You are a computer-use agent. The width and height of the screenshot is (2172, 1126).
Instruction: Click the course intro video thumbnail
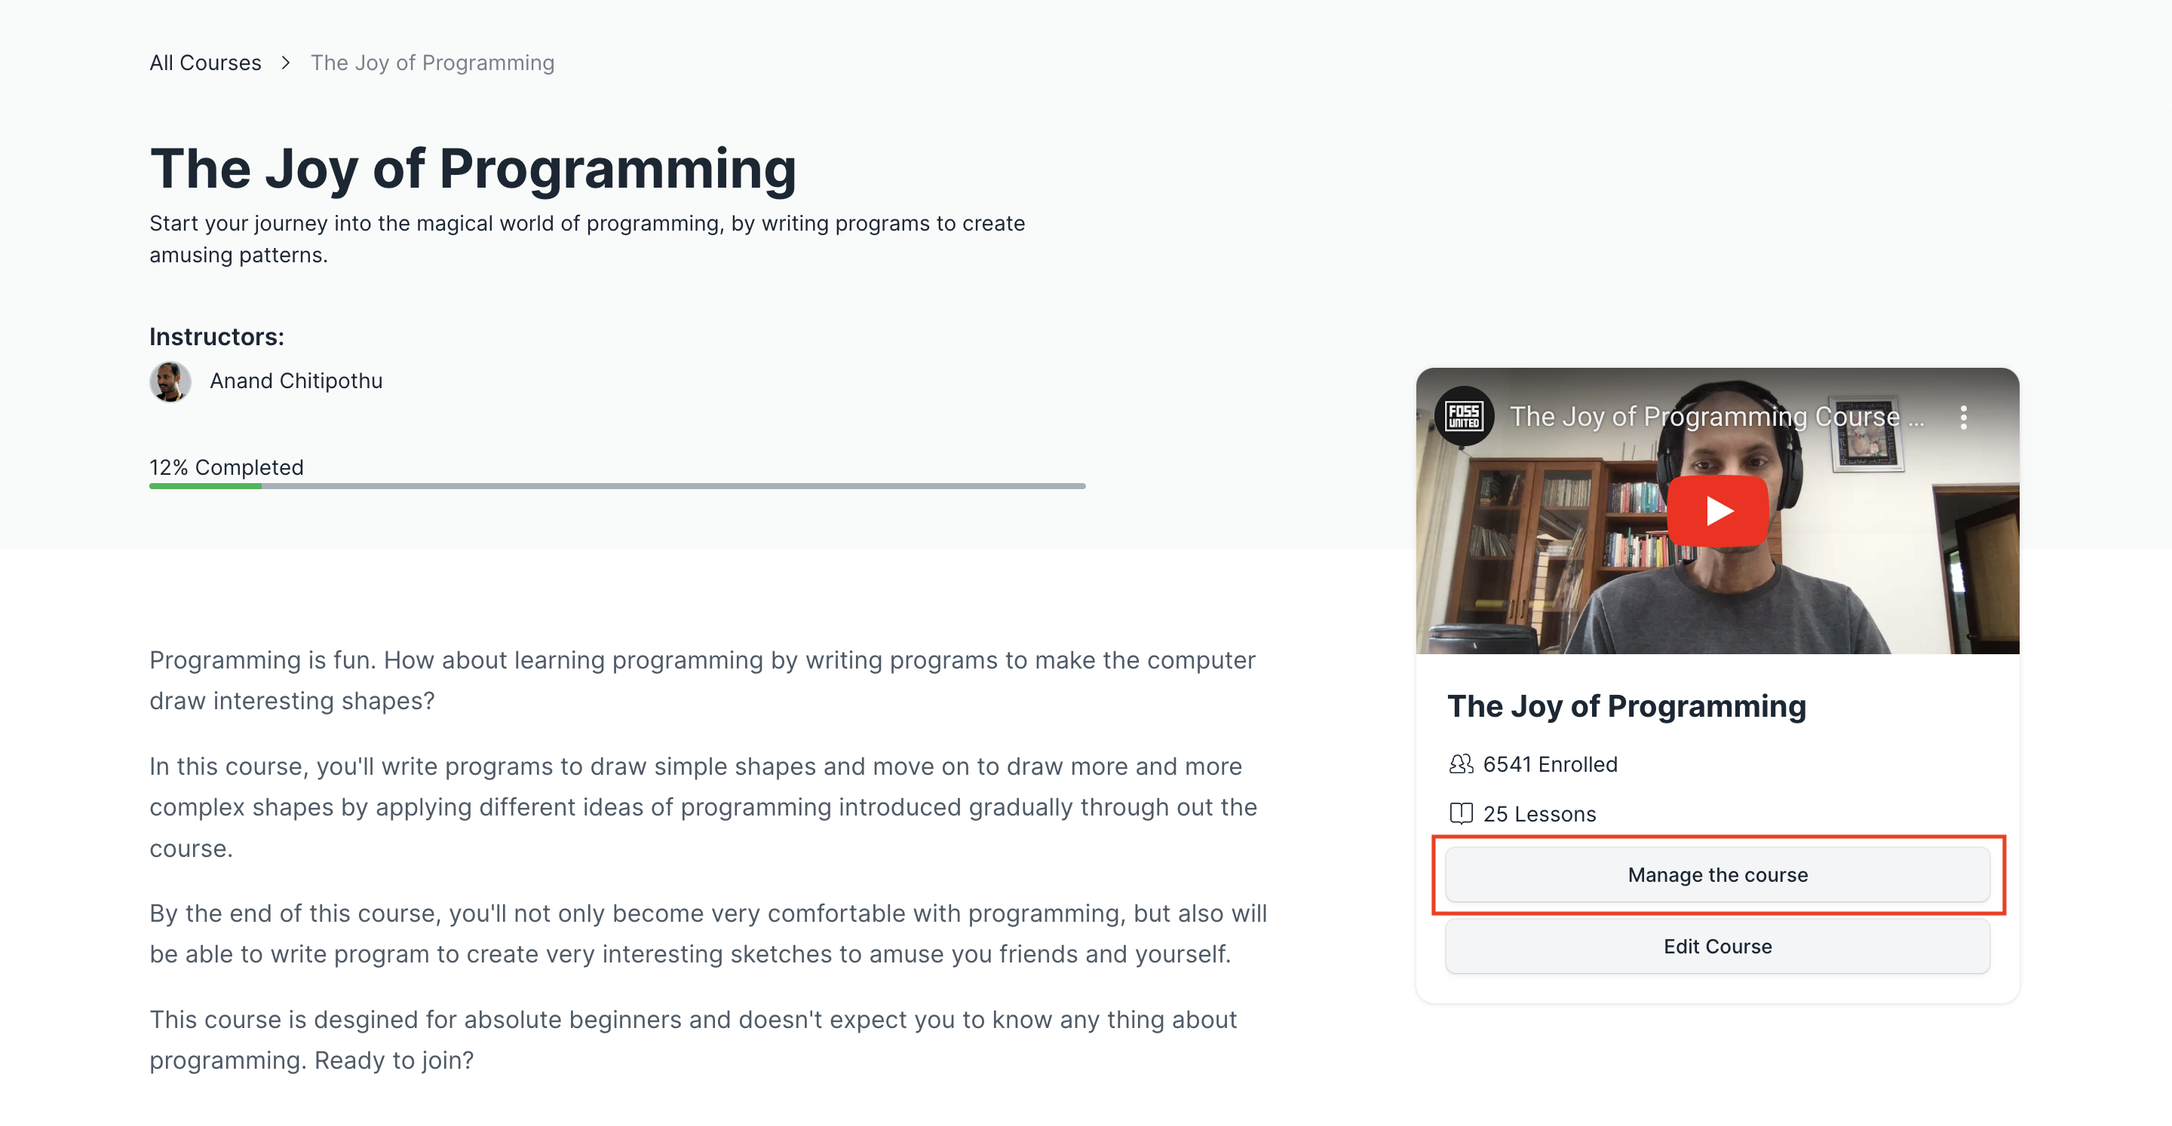tap(1716, 510)
